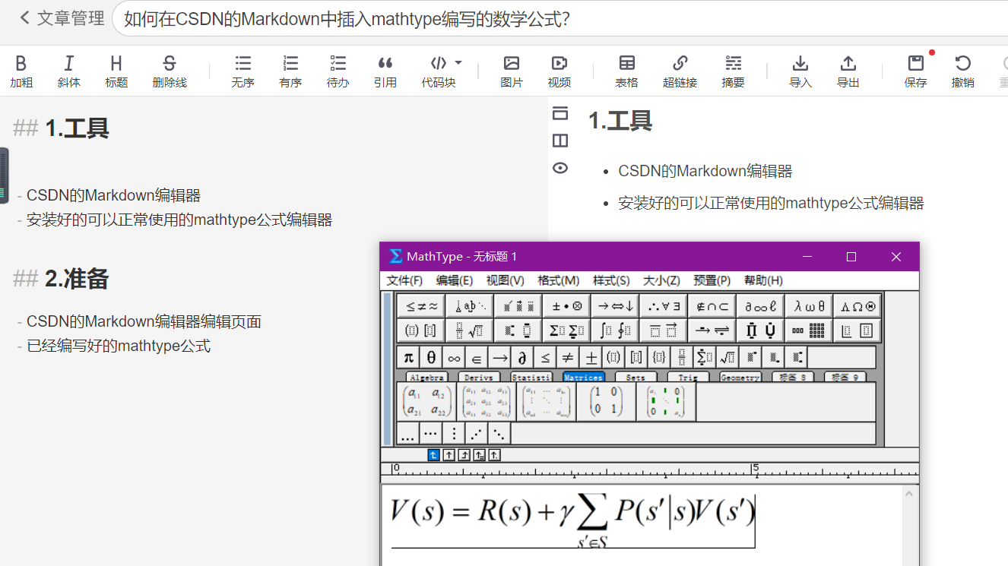Open MathType 文件(F) menu
Image resolution: width=1008 pixels, height=566 pixels.
pyautogui.click(x=405, y=280)
